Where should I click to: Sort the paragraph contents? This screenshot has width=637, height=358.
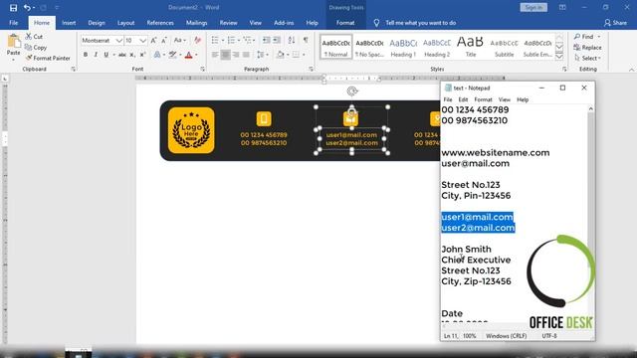[x=292, y=40]
